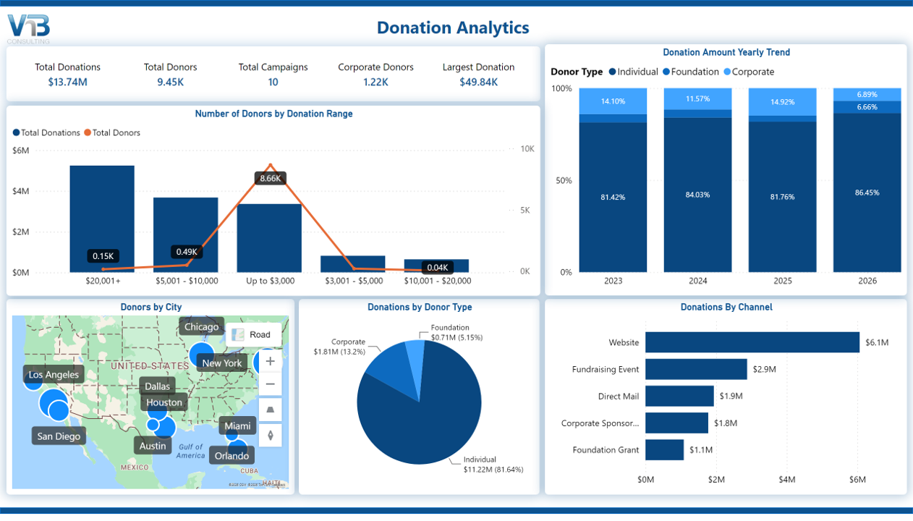
Task: Click the Chicago map label
Action: coord(201,326)
